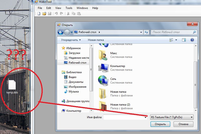Click the back arrow in Открыть dialog
Image resolution: width=201 pixels, height=134 pixels.
[61, 32]
